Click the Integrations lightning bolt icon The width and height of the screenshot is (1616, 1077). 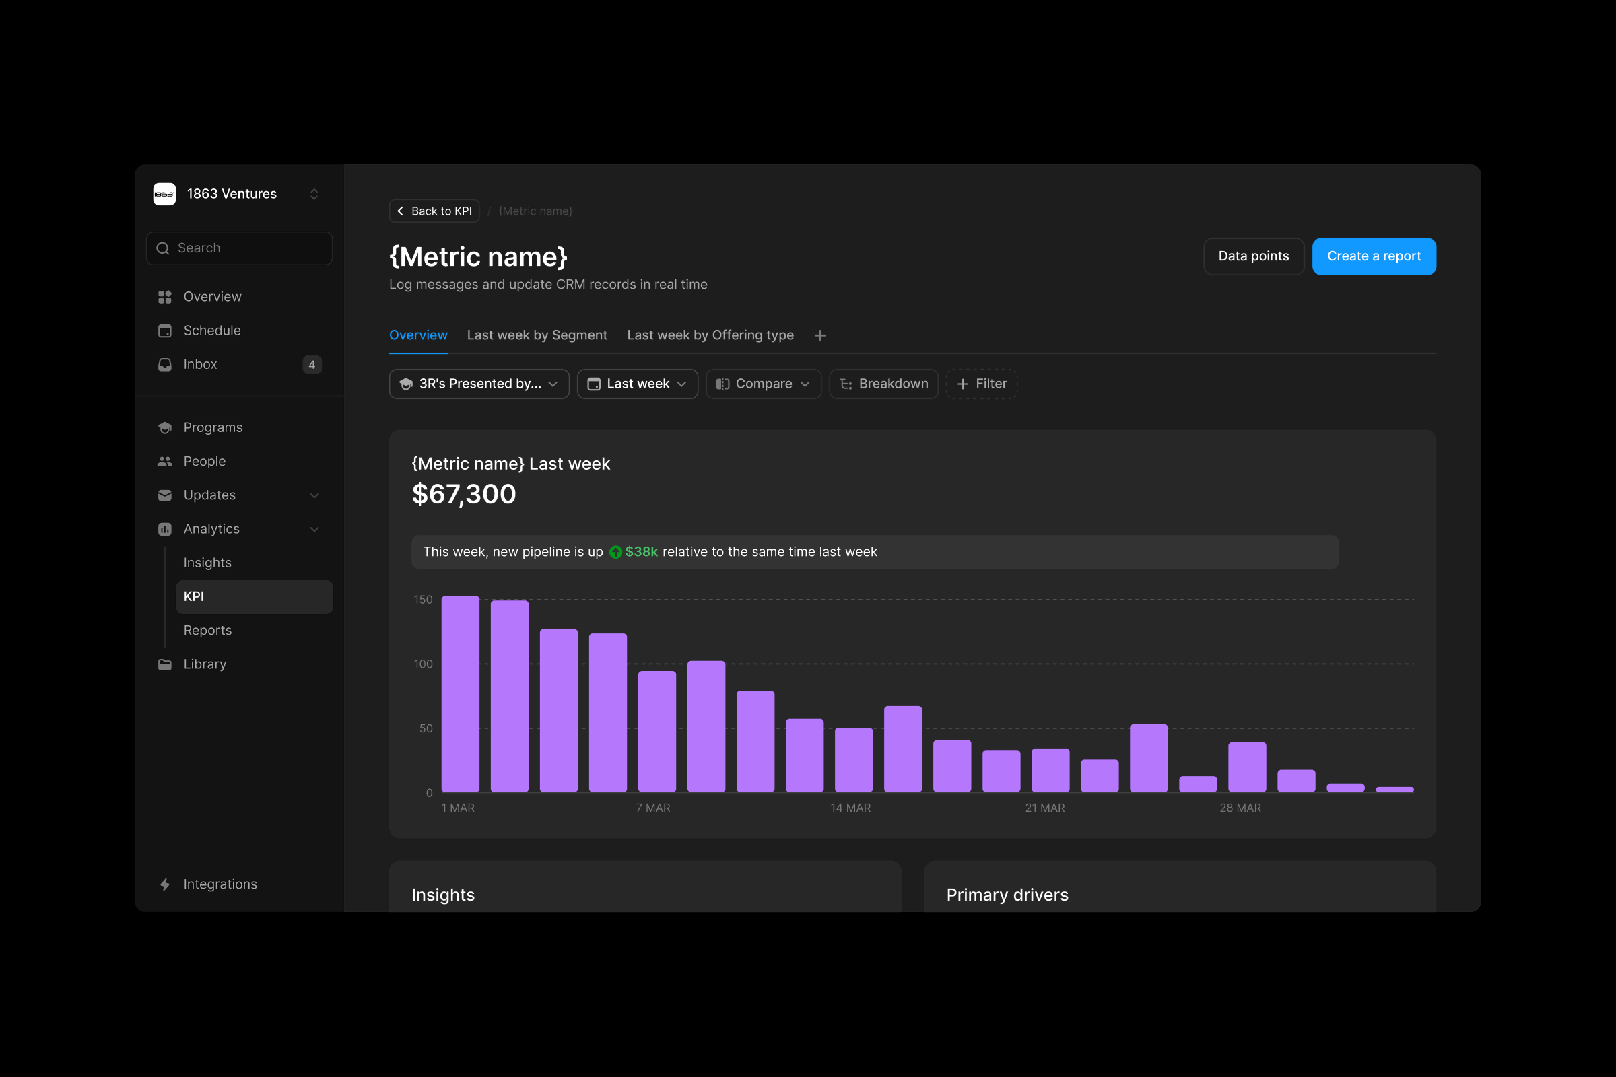(x=165, y=884)
